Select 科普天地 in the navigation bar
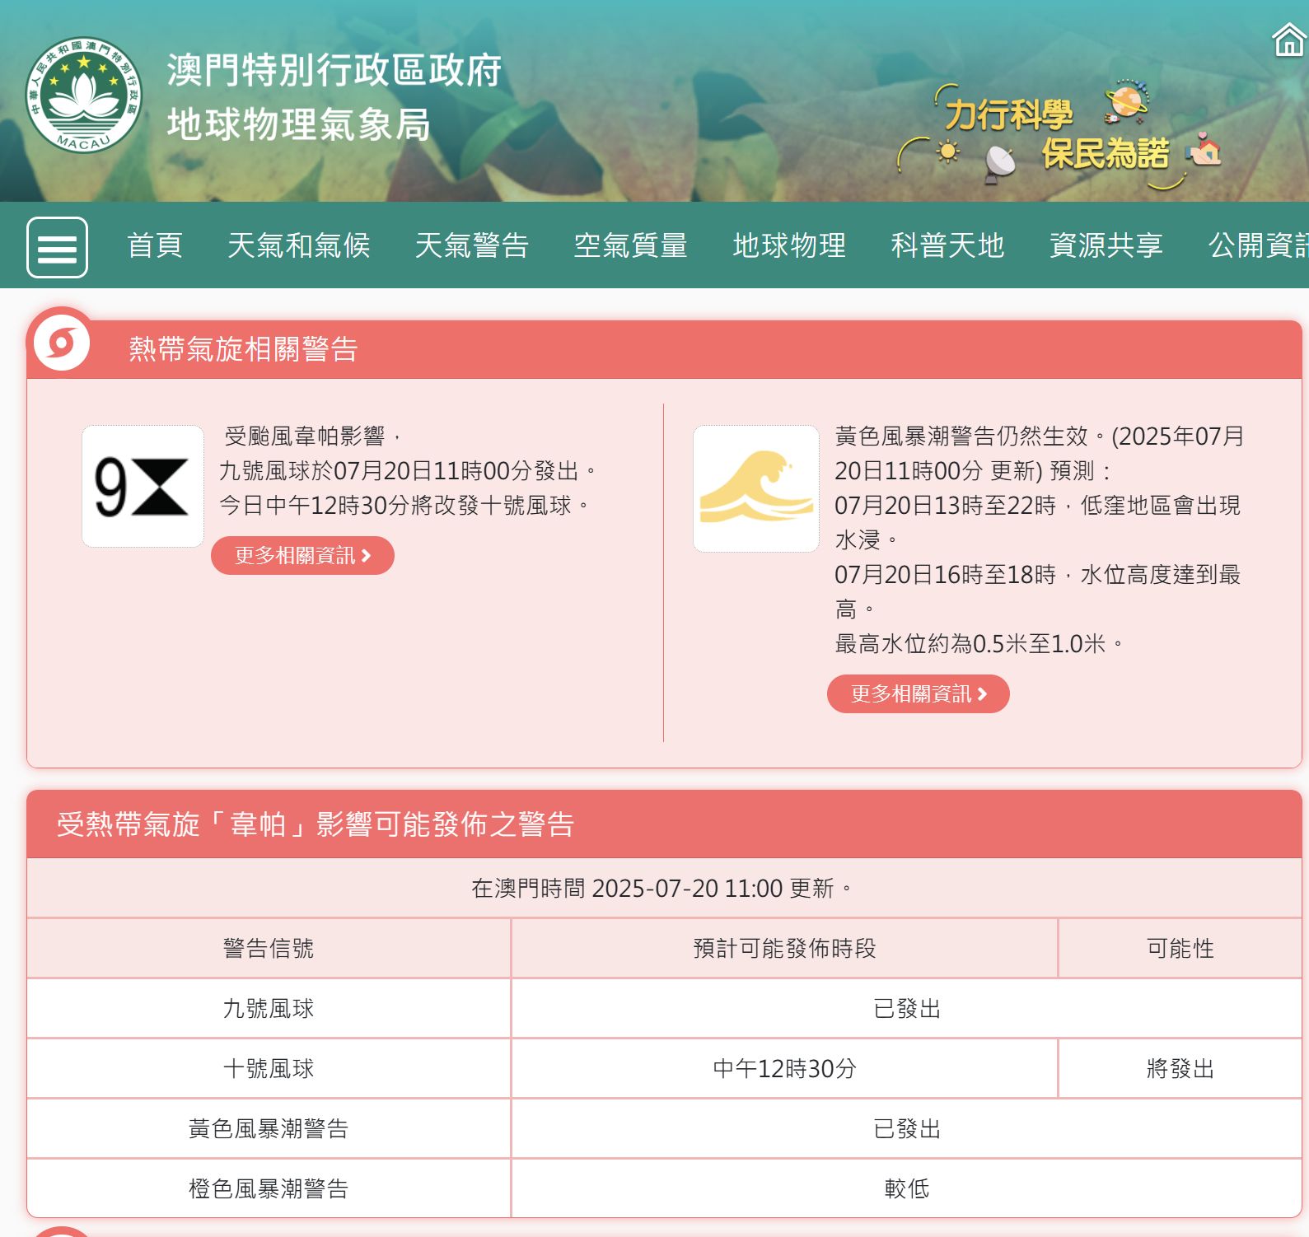The image size is (1309, 1237). (947, 245)
